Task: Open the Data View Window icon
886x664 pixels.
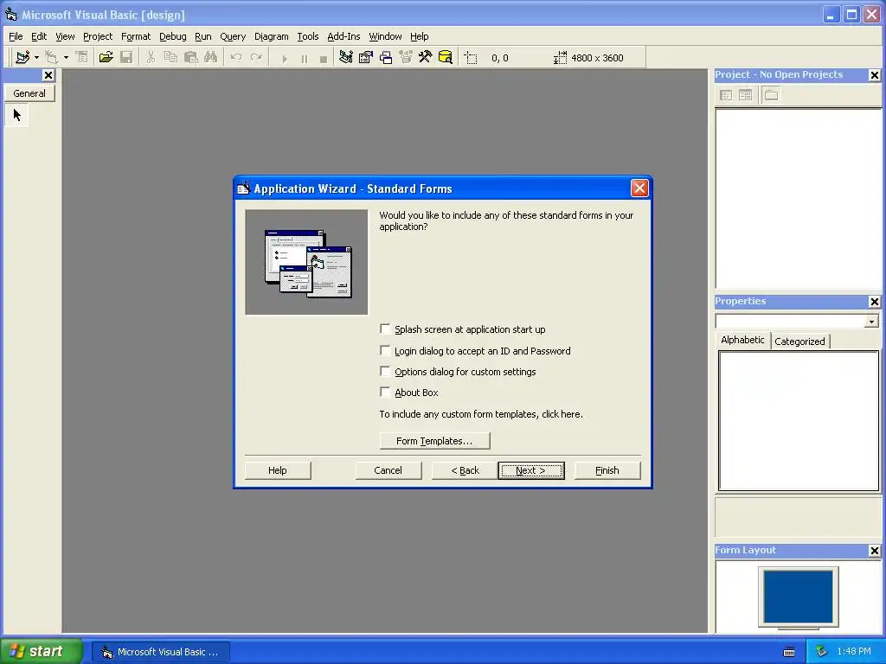Action: [x=446, y=58]
